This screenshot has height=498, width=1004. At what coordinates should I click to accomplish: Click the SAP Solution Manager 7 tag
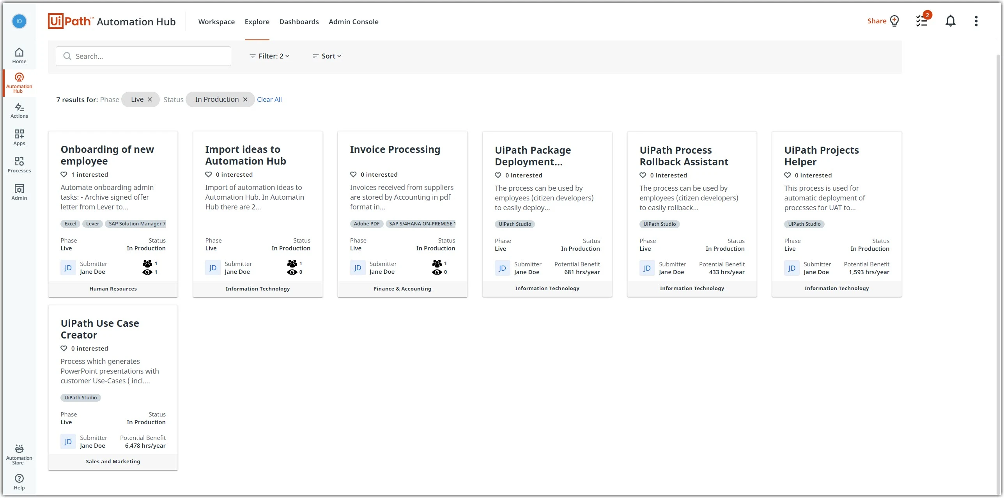[x=136, y=224]
